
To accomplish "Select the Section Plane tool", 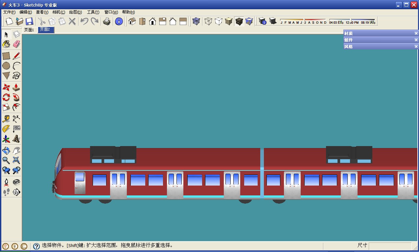I will [16, 192].
